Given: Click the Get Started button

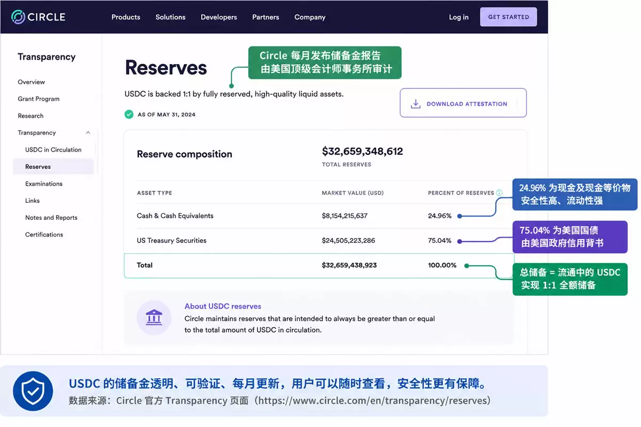Looking at the screenshot, I should point(509,17).
